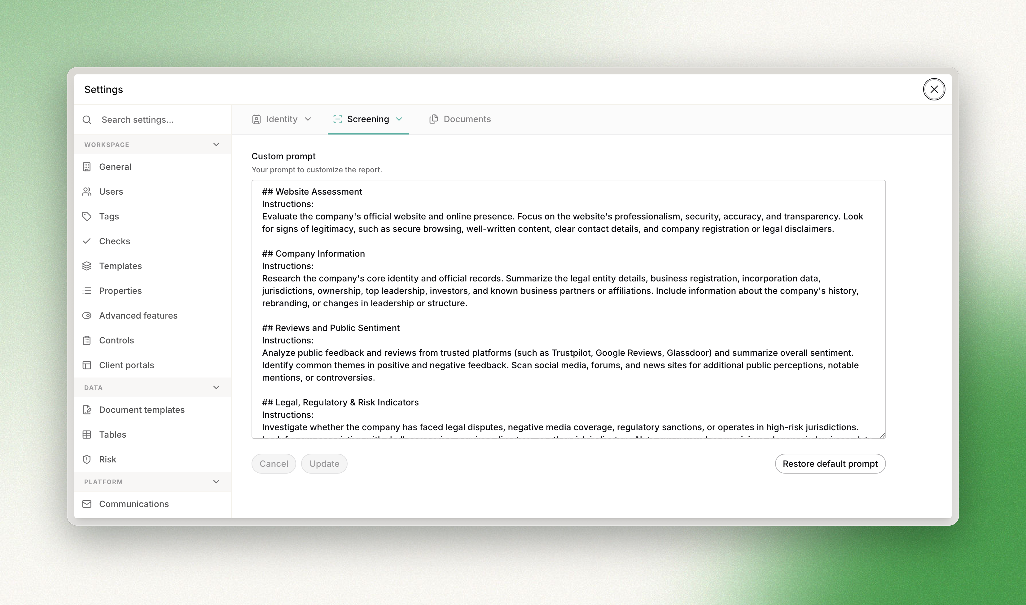Image resolution: width=1026 pixels, height=605 pixels.
Task: Click '## Legal, Regulatory & Risk Indicators' line
Action: point(340,402)
